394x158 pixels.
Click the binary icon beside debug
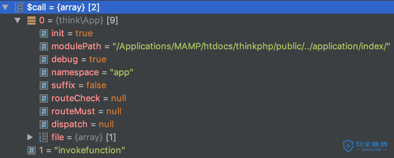[x=44, y=60]
